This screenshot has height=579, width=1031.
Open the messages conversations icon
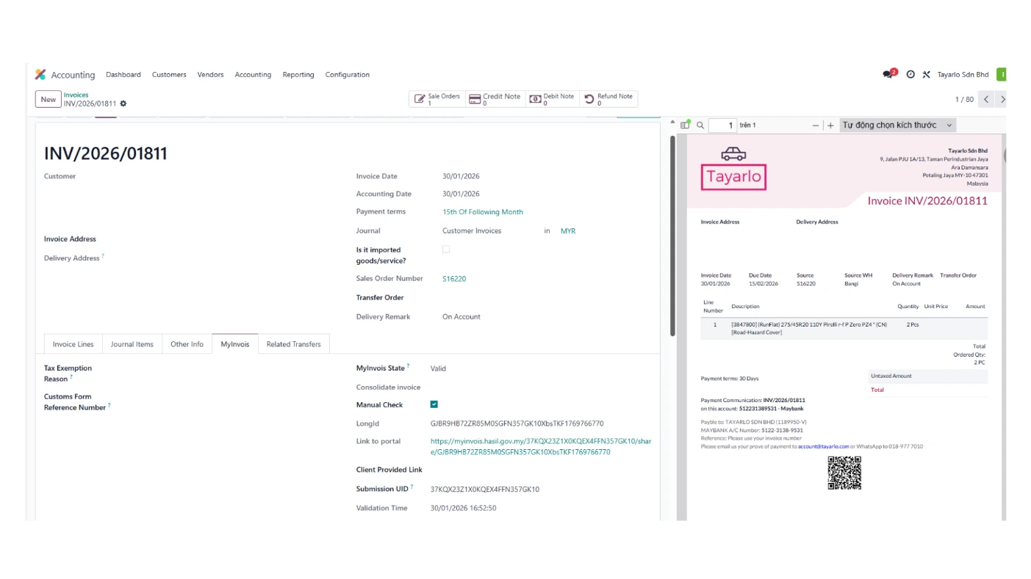(889, 74)
